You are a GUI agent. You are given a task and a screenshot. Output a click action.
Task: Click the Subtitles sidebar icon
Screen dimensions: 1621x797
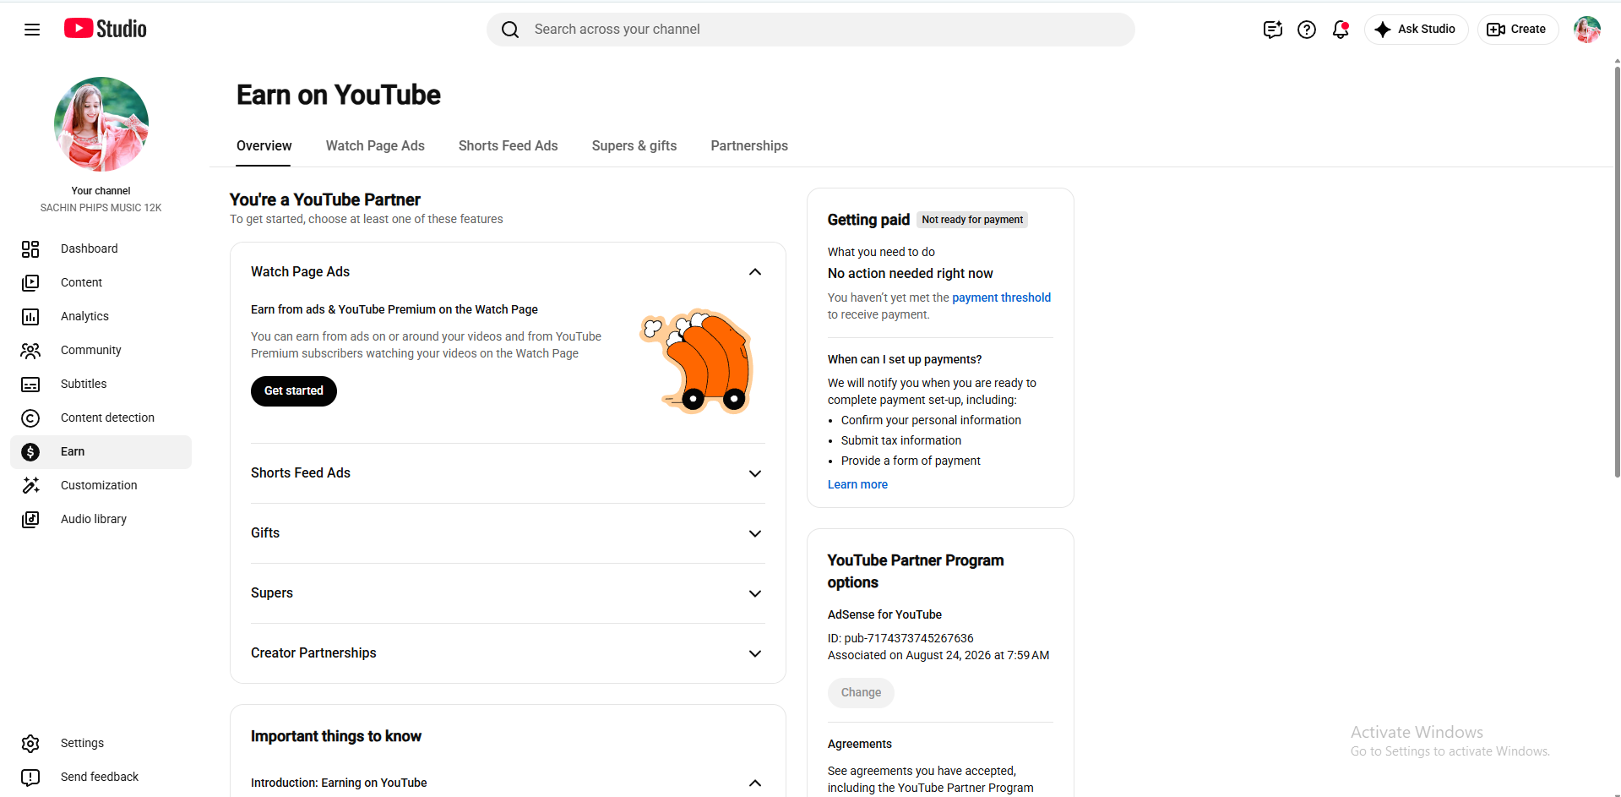coord(30,384)
